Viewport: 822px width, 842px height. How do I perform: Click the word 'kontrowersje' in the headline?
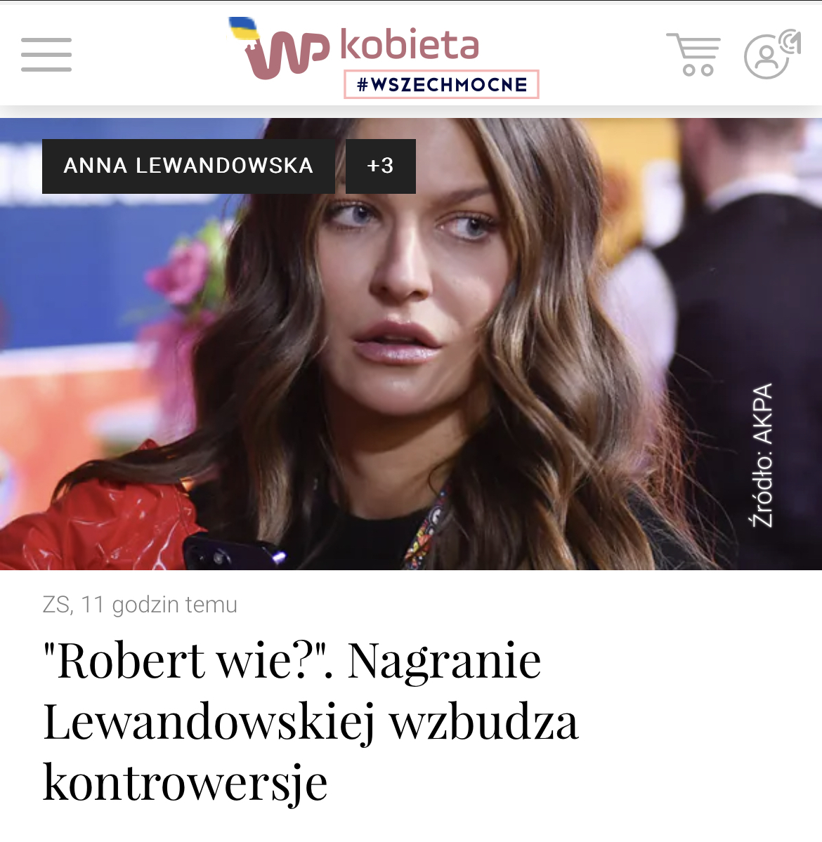tap(185, 783)
